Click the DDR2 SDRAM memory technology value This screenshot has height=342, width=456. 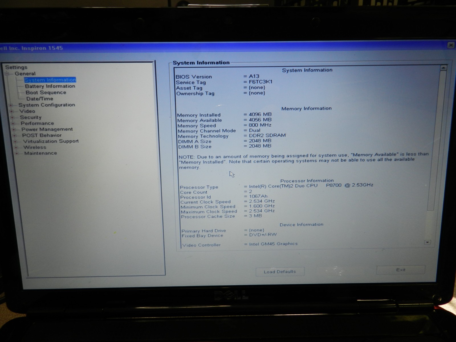(267, 135)
